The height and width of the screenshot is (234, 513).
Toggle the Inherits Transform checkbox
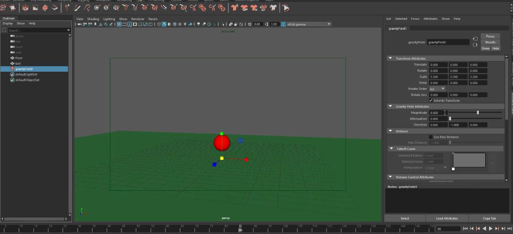431,101
